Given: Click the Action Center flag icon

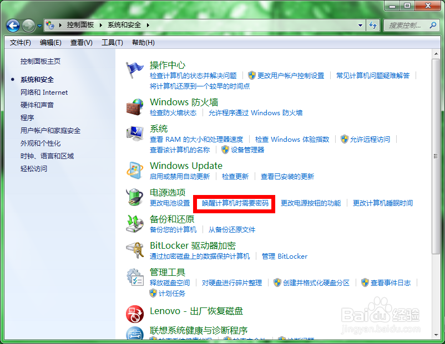Looking at the screenshot, I should (134, 70).
